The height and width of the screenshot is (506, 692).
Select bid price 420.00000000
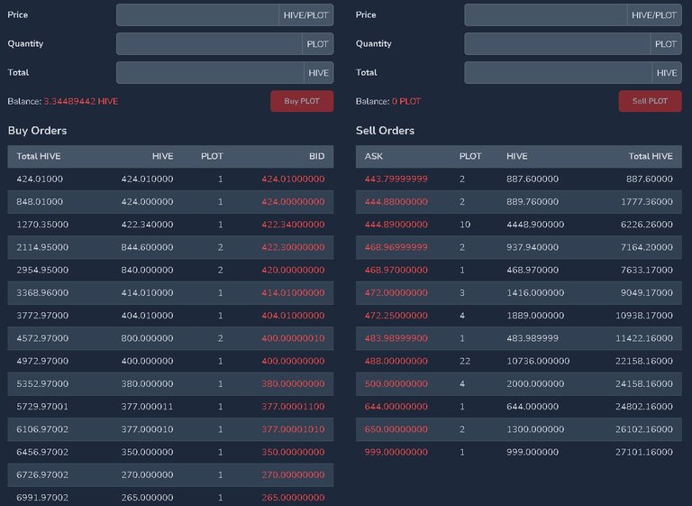tap(293, 270)
